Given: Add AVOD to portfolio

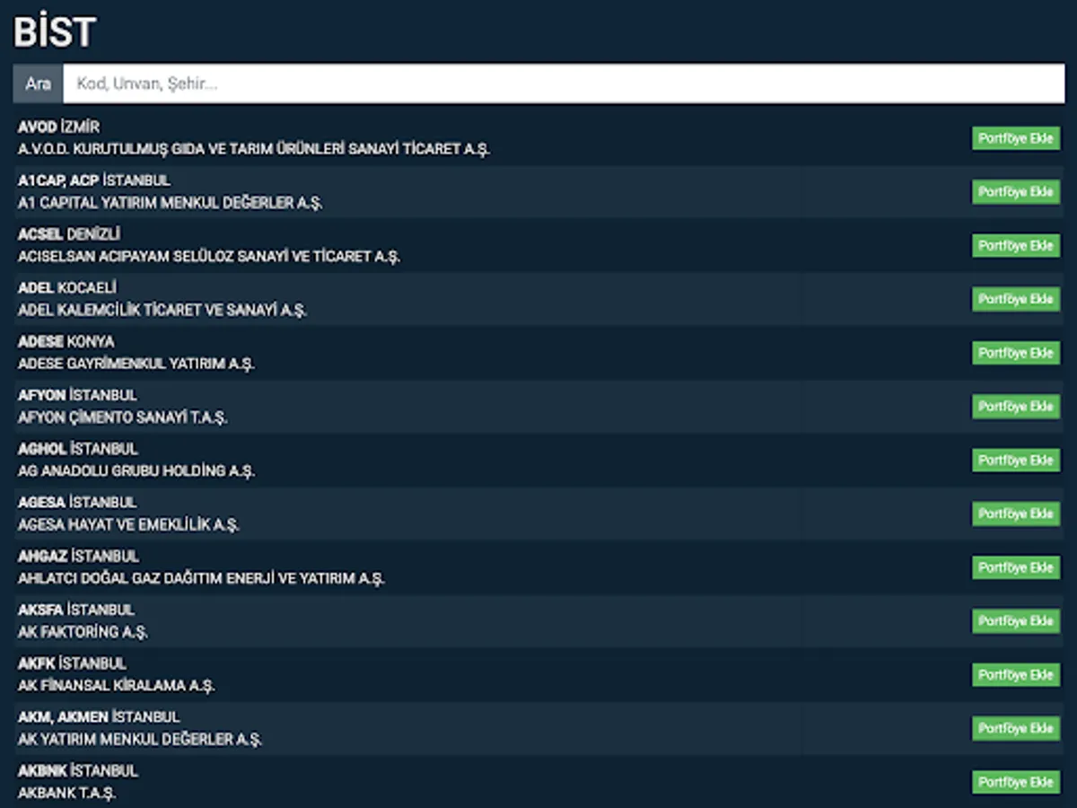Looking at the screenshot, I should click(1016, 138).
